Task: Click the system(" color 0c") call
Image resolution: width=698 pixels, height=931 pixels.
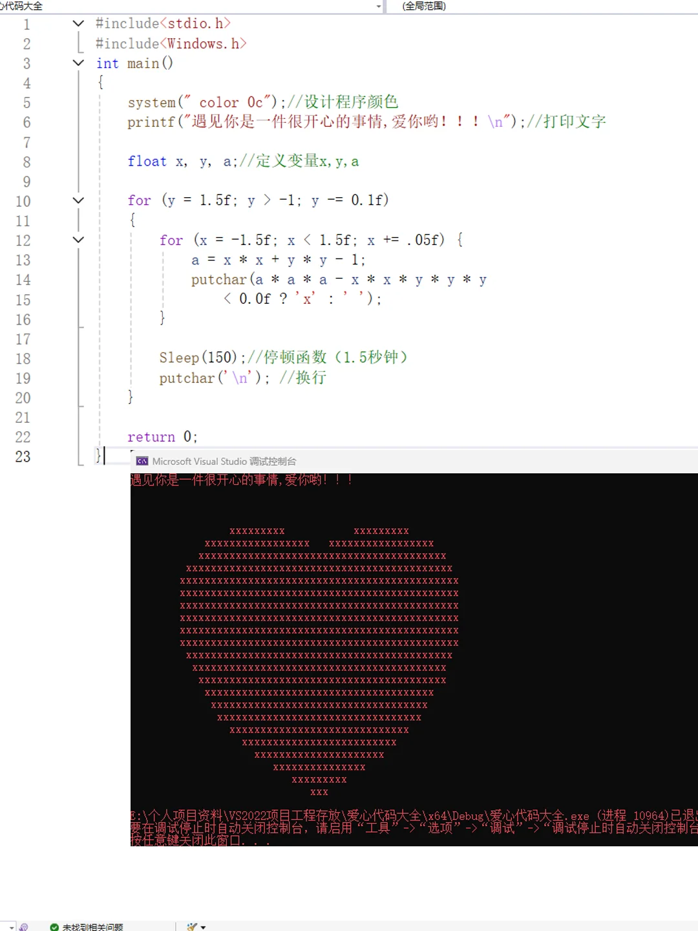Action: click(206, 102)
